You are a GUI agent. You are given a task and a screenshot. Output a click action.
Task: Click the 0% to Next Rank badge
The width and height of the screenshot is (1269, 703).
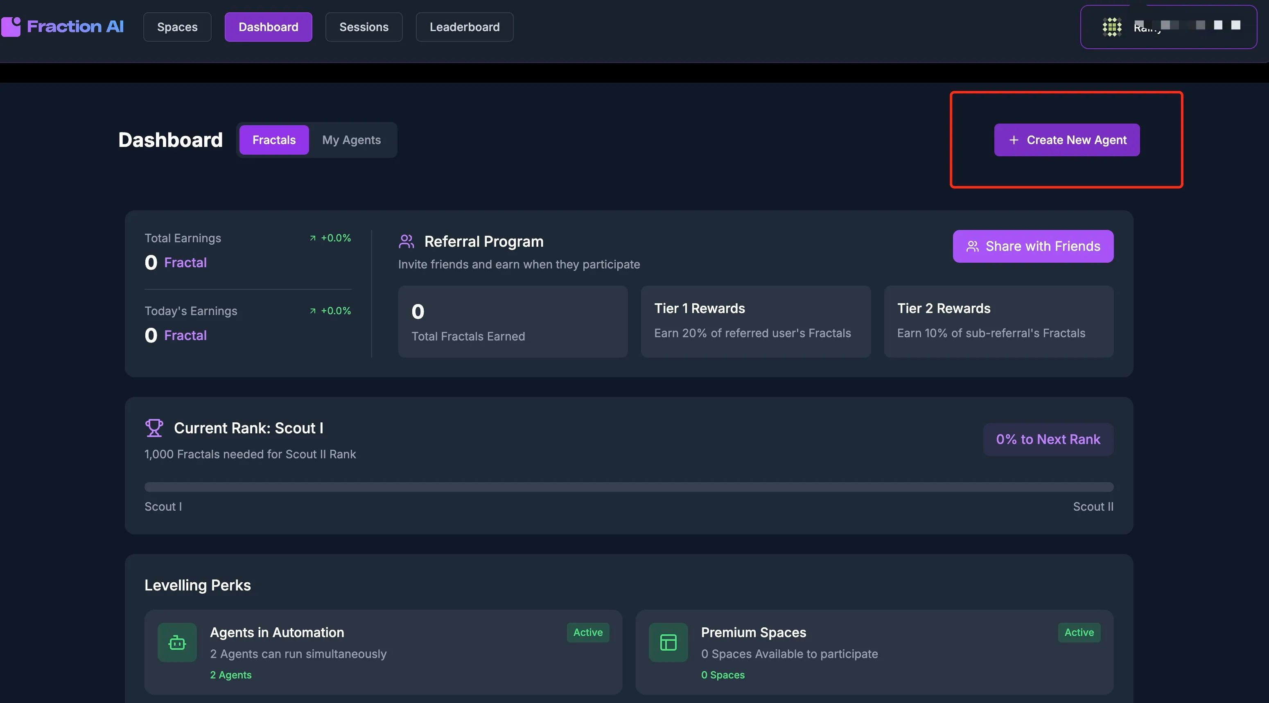coord(1048,439)
